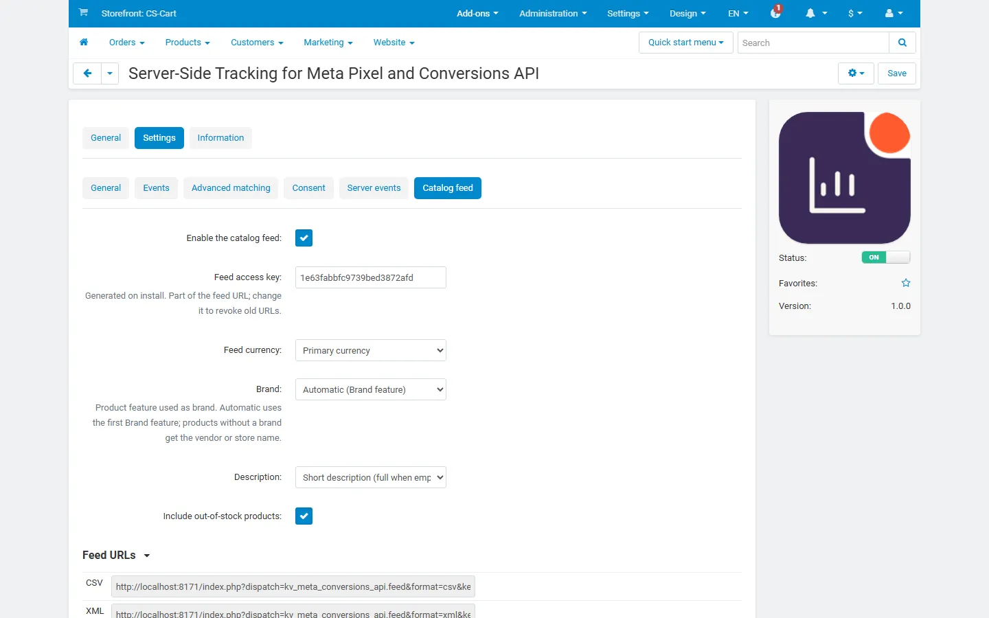Uncheck Include out-of-stock products
The image size is (989, 618).
point(304,516)
